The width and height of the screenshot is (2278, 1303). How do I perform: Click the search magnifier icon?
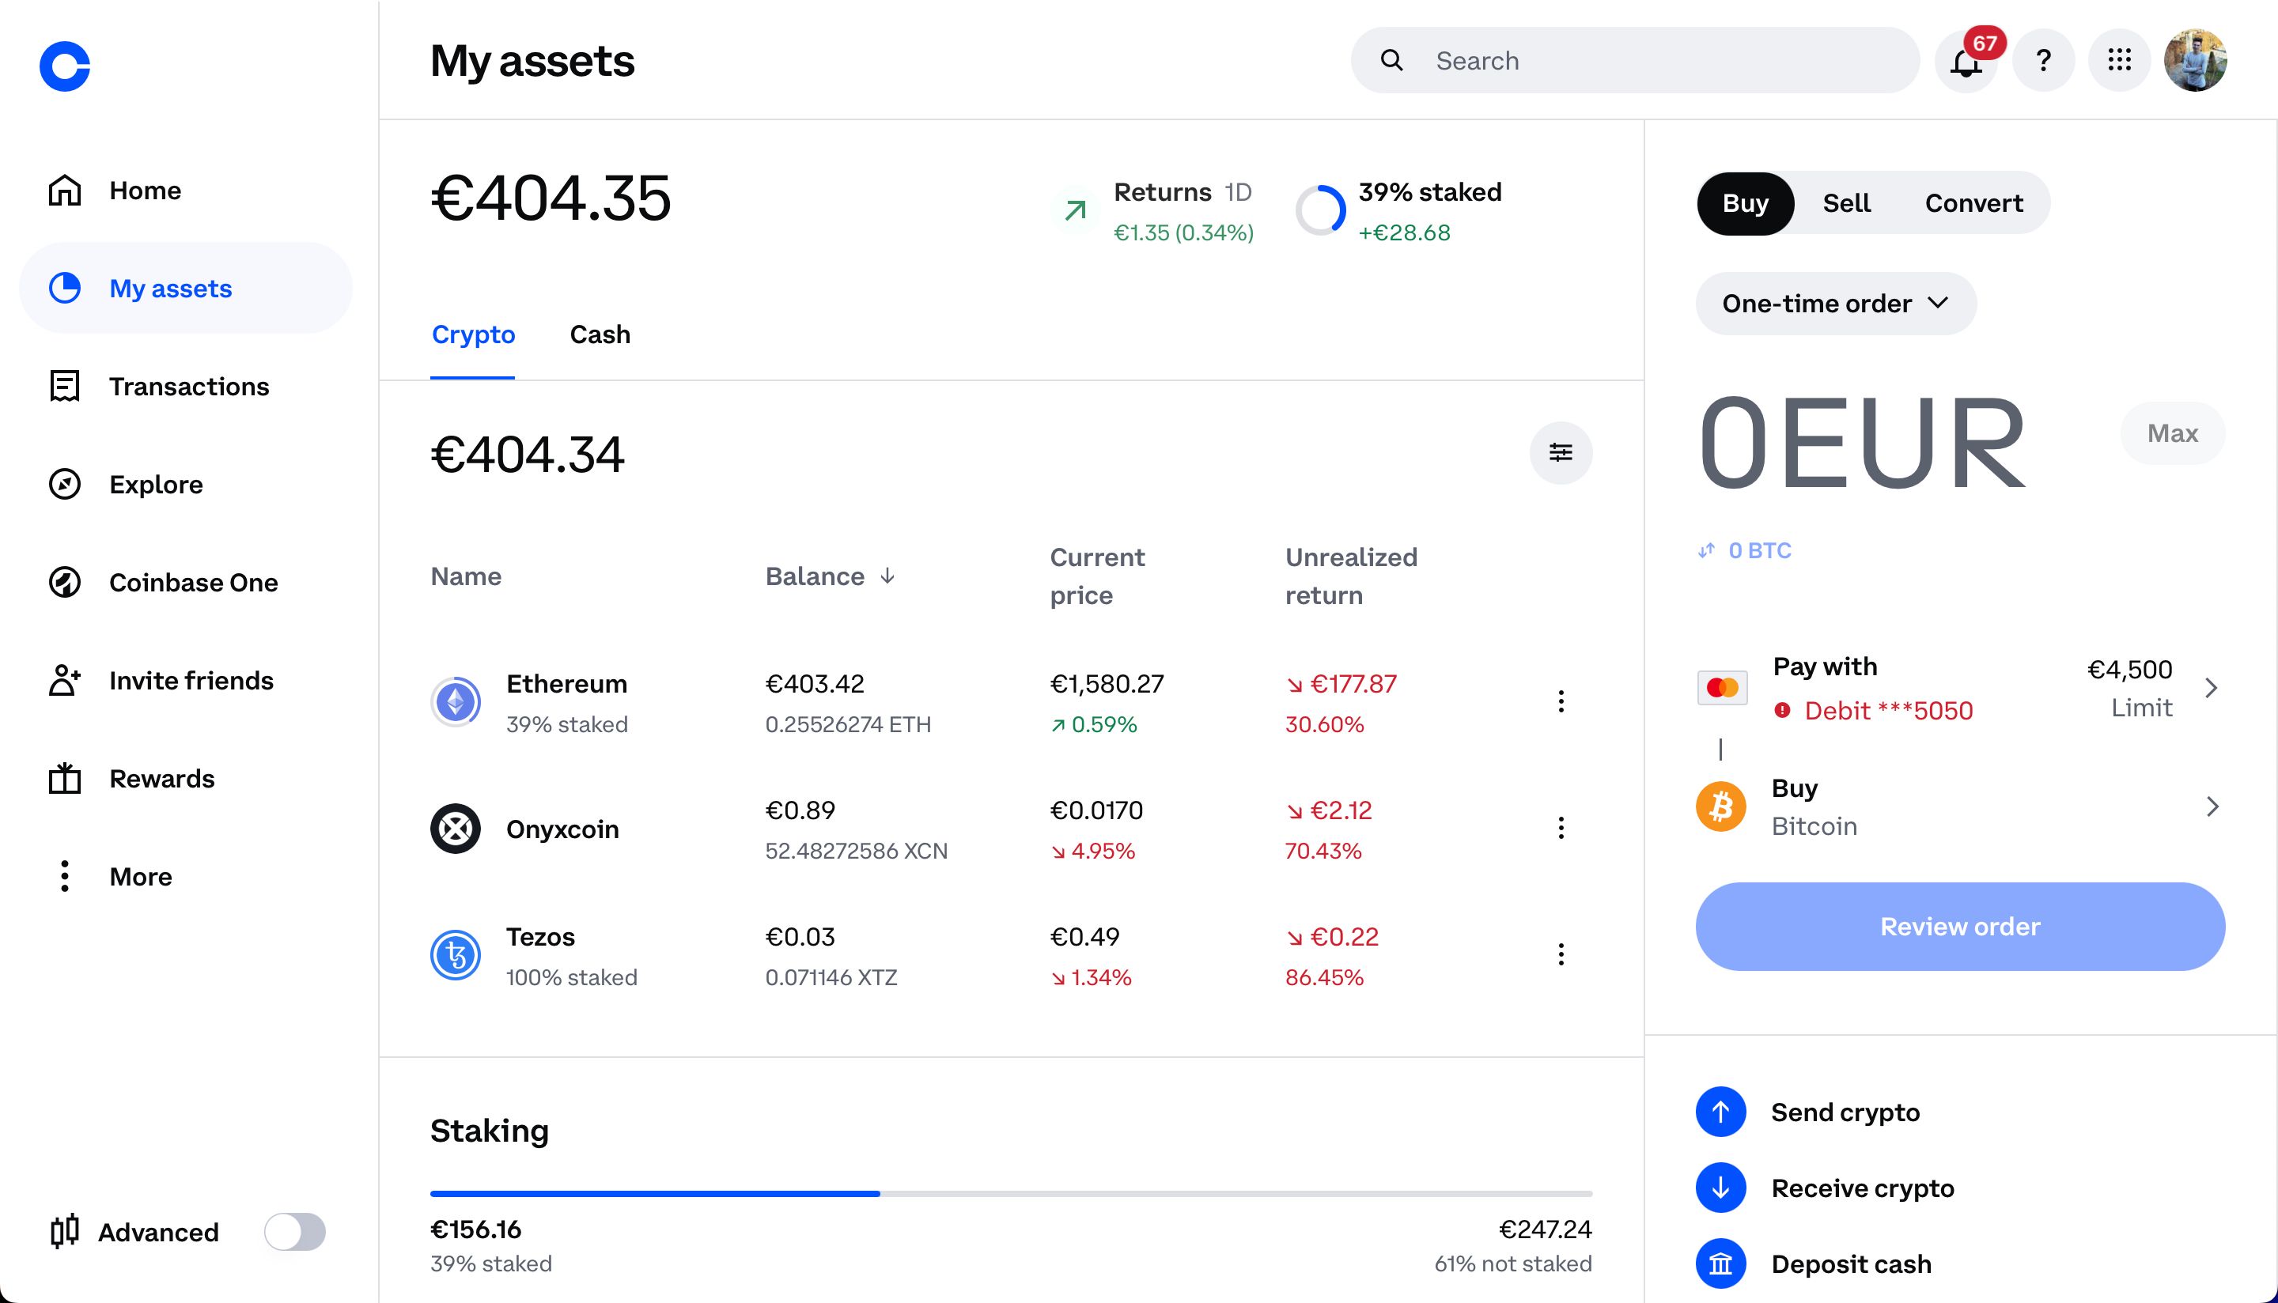pyautogui.click(x=1391, y=60)
